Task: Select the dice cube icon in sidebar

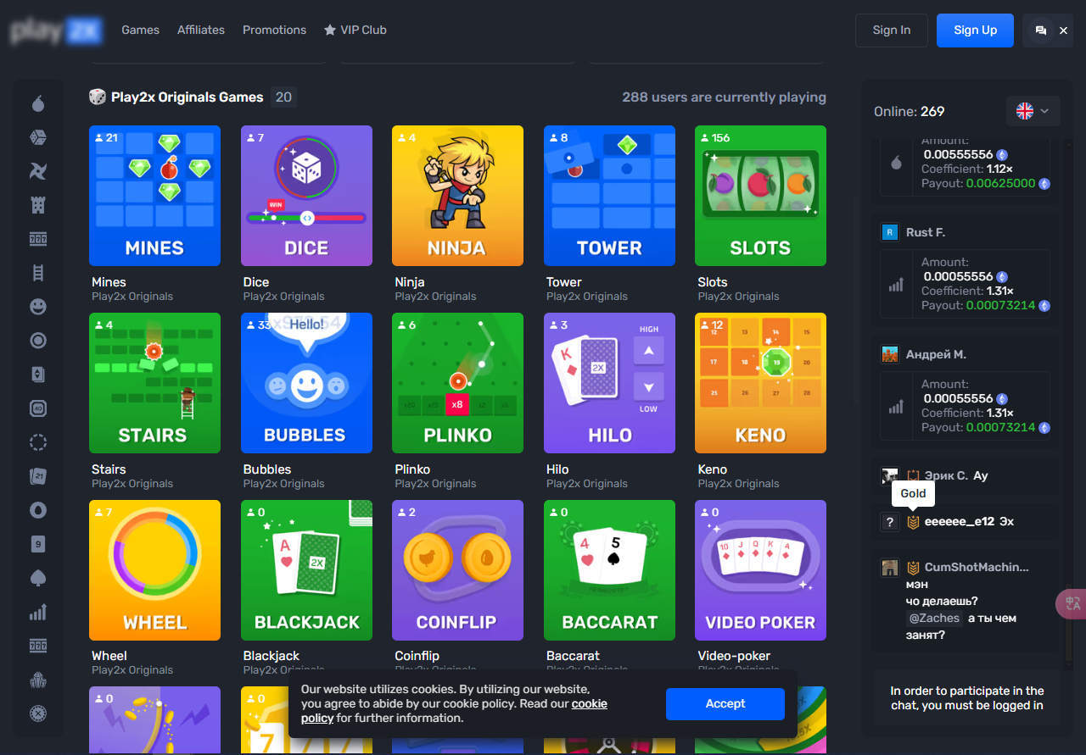Action: pos(38,137)
